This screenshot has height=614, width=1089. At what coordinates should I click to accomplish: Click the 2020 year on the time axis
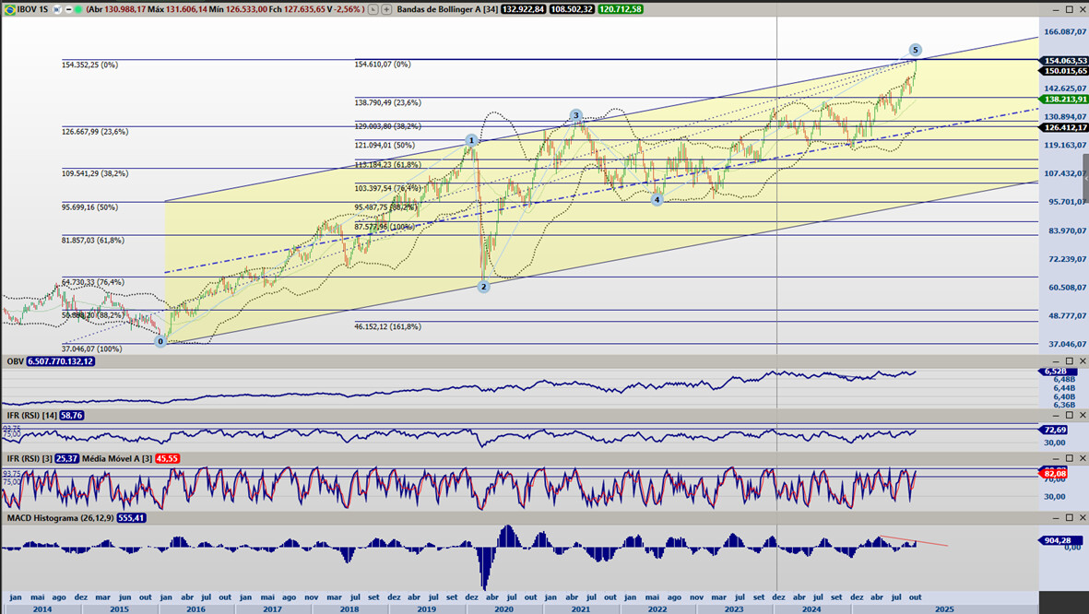click(x=503, y=608)
